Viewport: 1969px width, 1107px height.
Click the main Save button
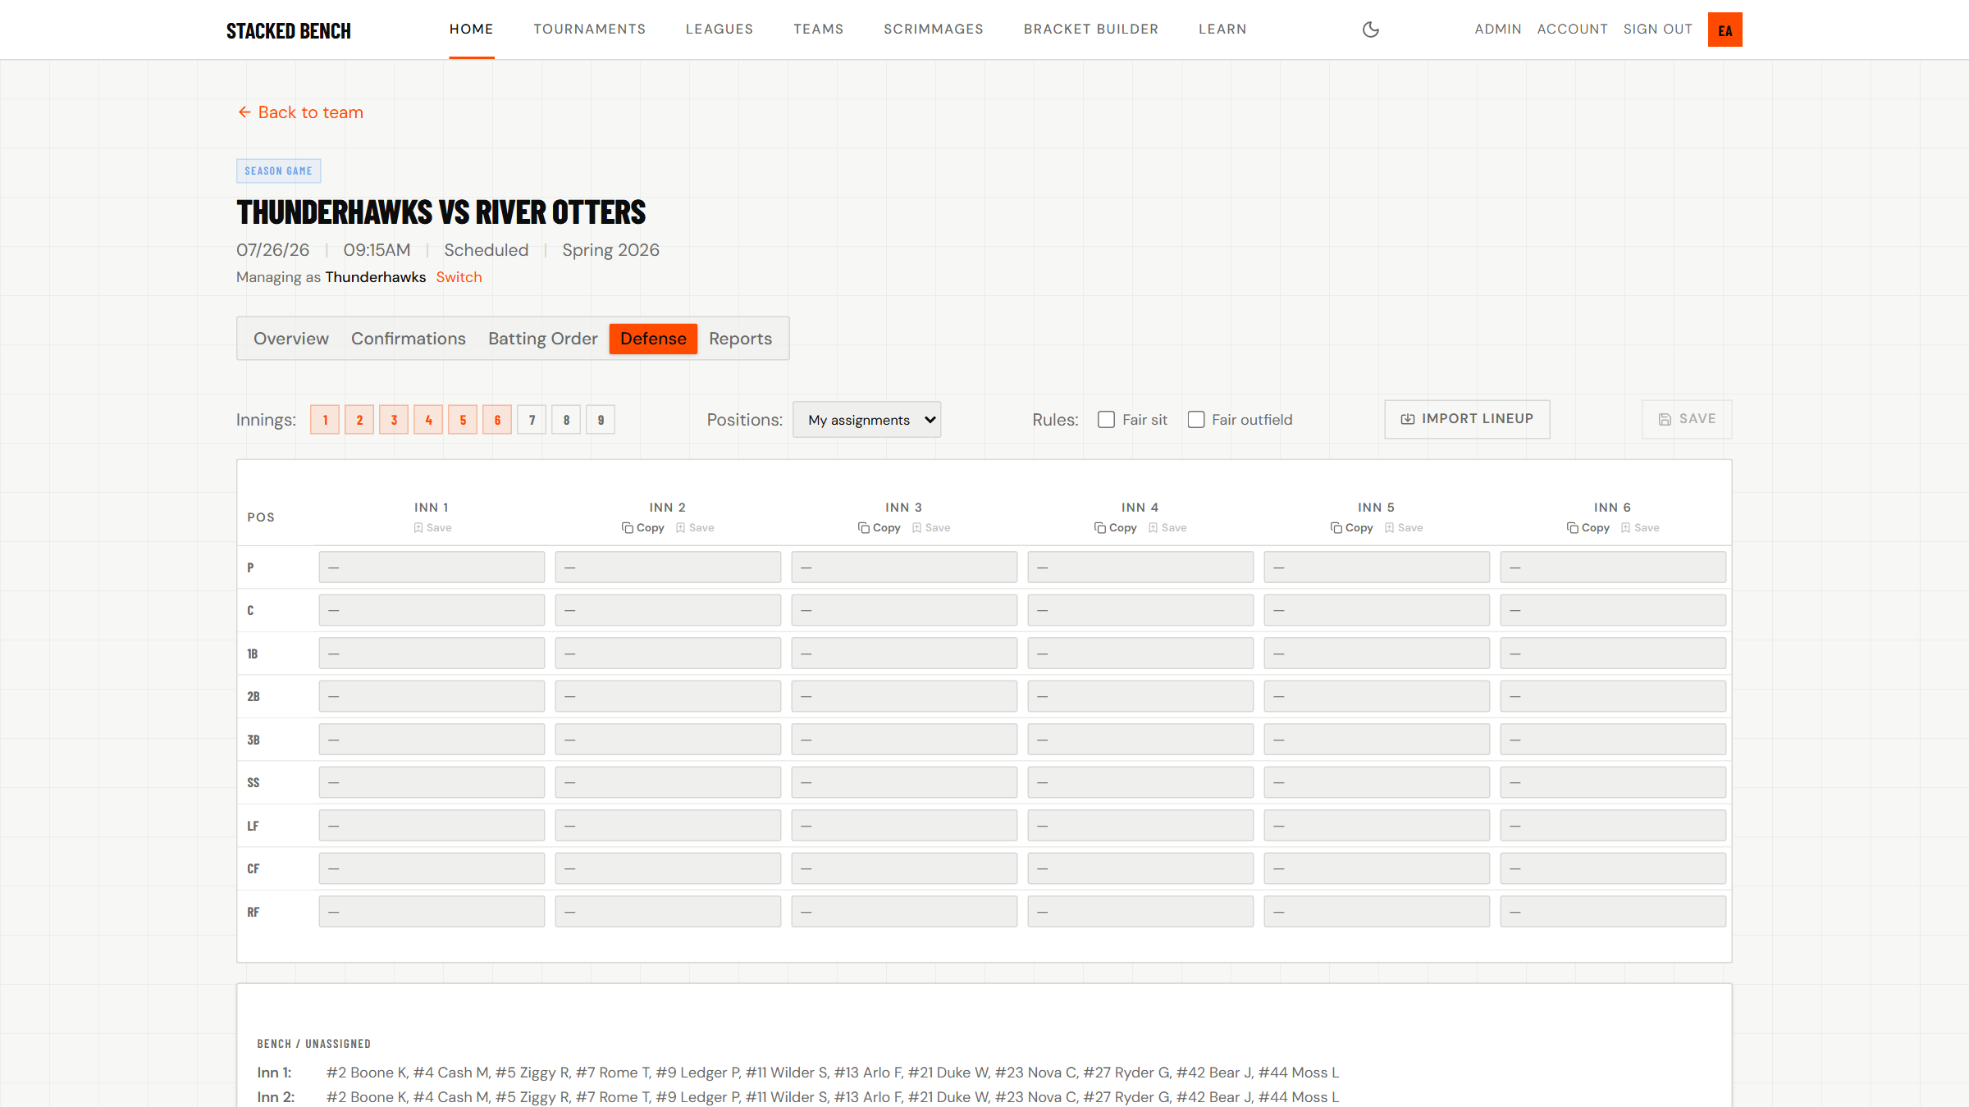point(1687,419)
